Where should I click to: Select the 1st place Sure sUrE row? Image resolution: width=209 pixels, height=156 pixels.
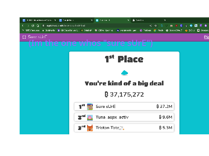click(124, 107)
